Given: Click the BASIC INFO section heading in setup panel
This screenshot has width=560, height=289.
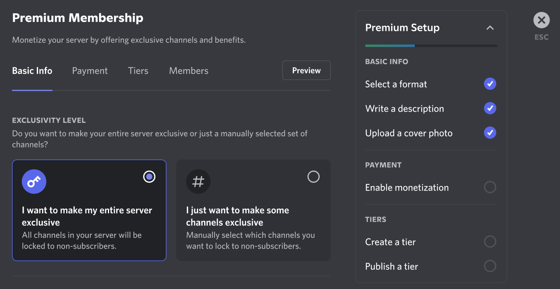Looking at the screenshot, I should [x=387, y=62].
